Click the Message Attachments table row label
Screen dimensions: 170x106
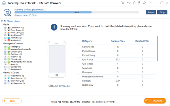[x=93, y=77]
